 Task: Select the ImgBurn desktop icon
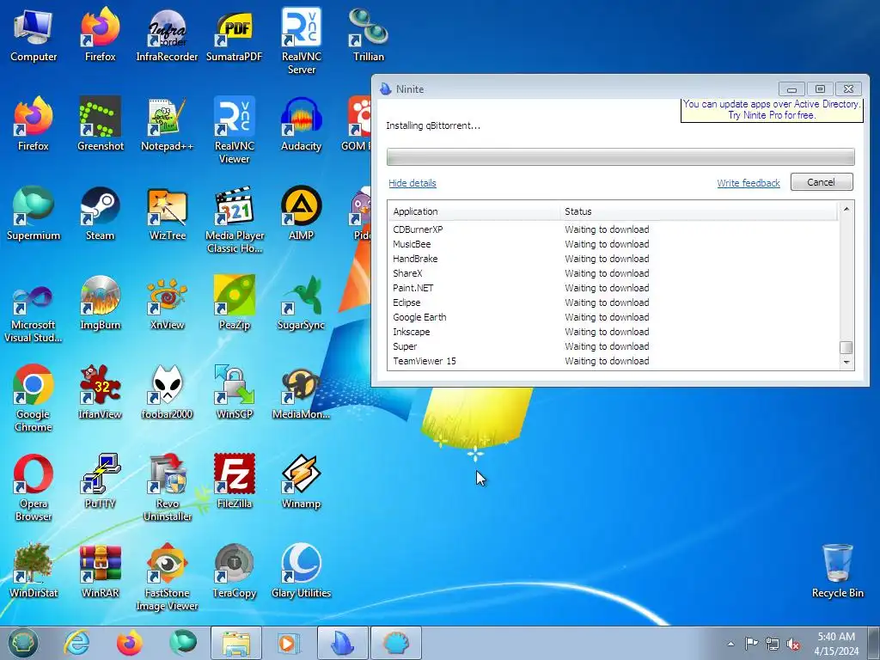[x=101, y=303]
